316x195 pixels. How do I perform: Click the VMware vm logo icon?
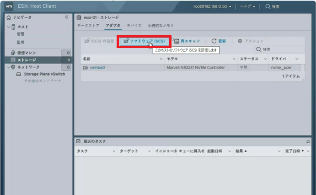point(9,6)
